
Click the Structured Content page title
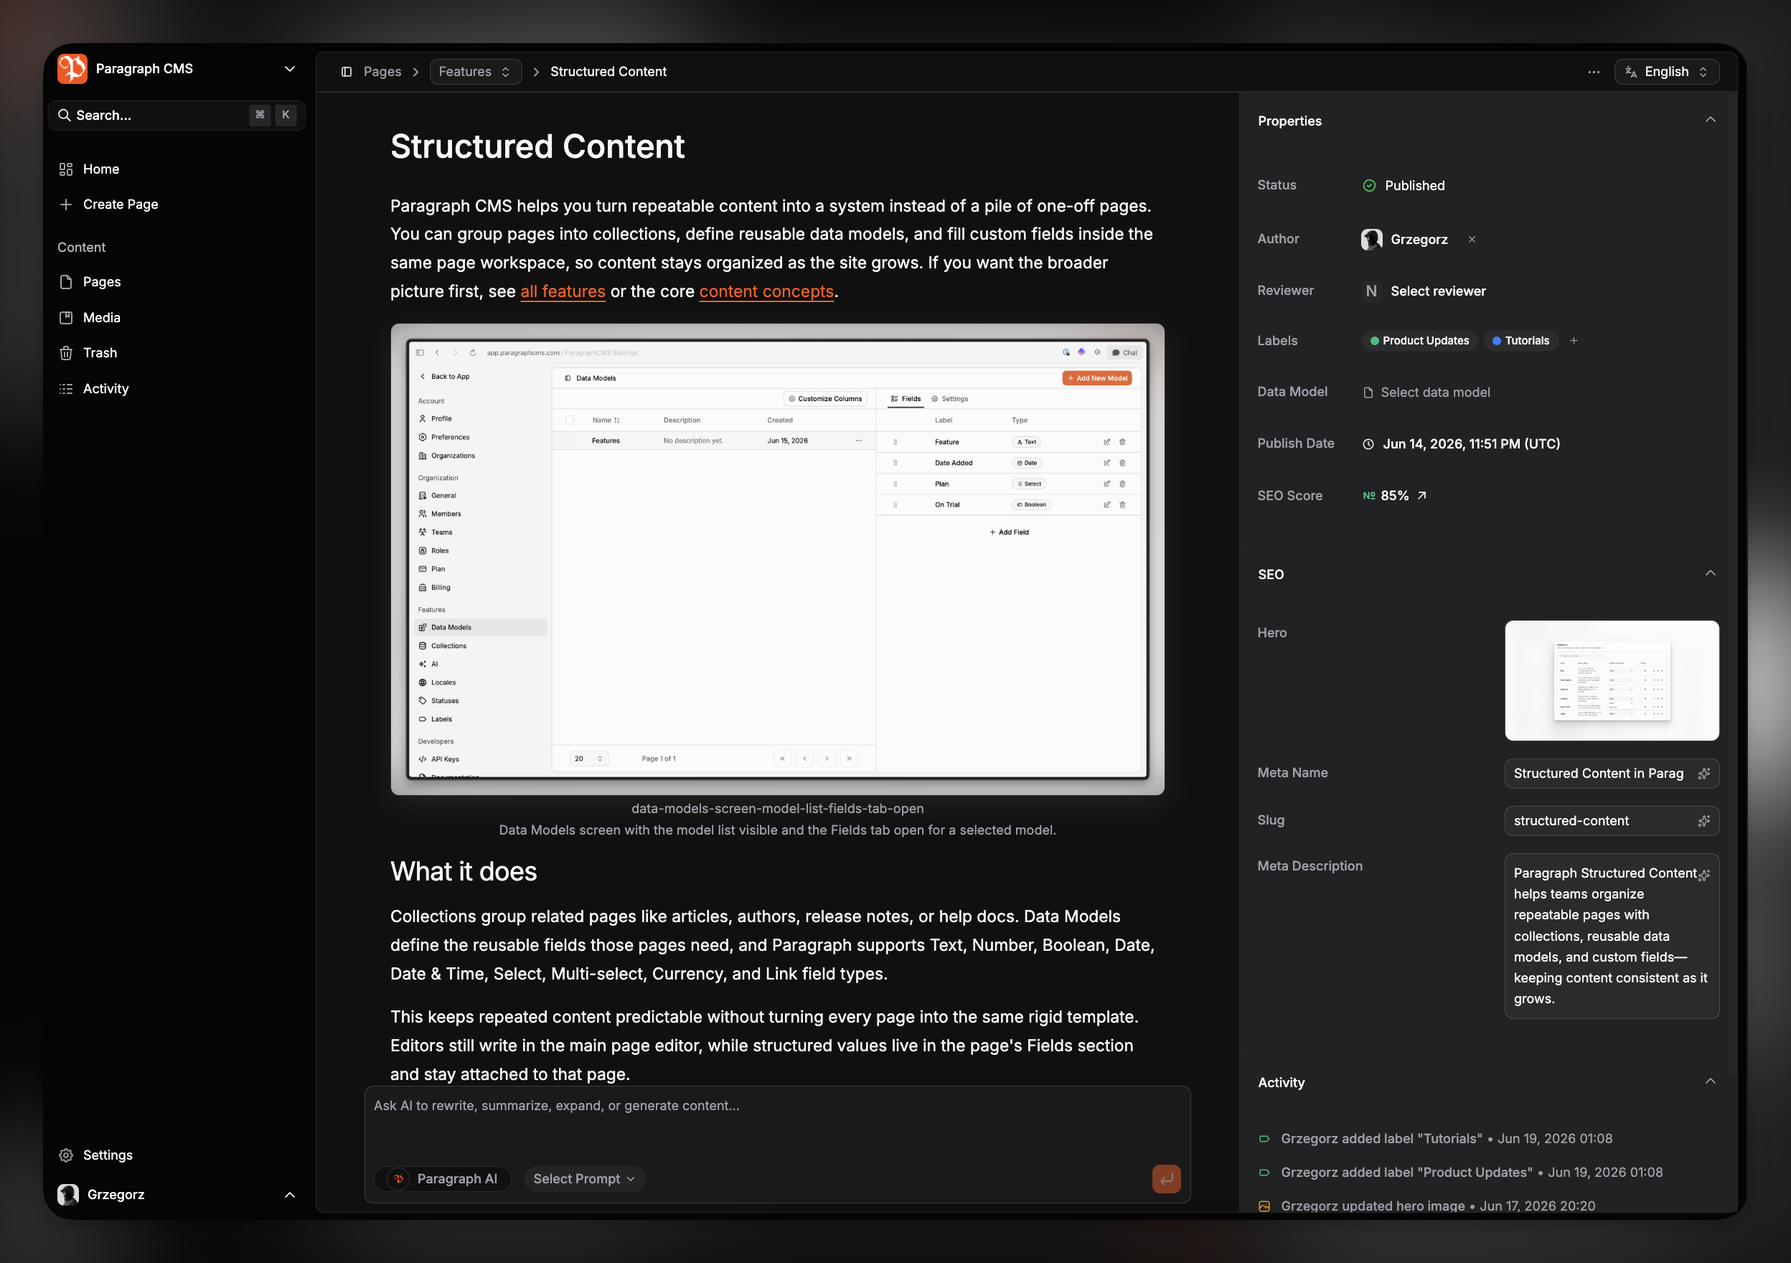(537, 146)
